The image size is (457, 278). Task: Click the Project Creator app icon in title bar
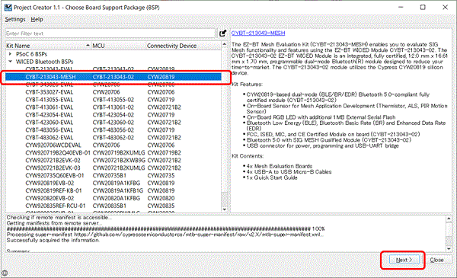(x=8, y=8)
